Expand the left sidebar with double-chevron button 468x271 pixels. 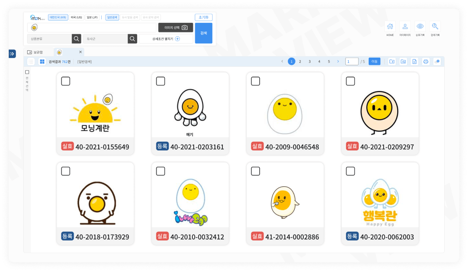coord(12,54)
